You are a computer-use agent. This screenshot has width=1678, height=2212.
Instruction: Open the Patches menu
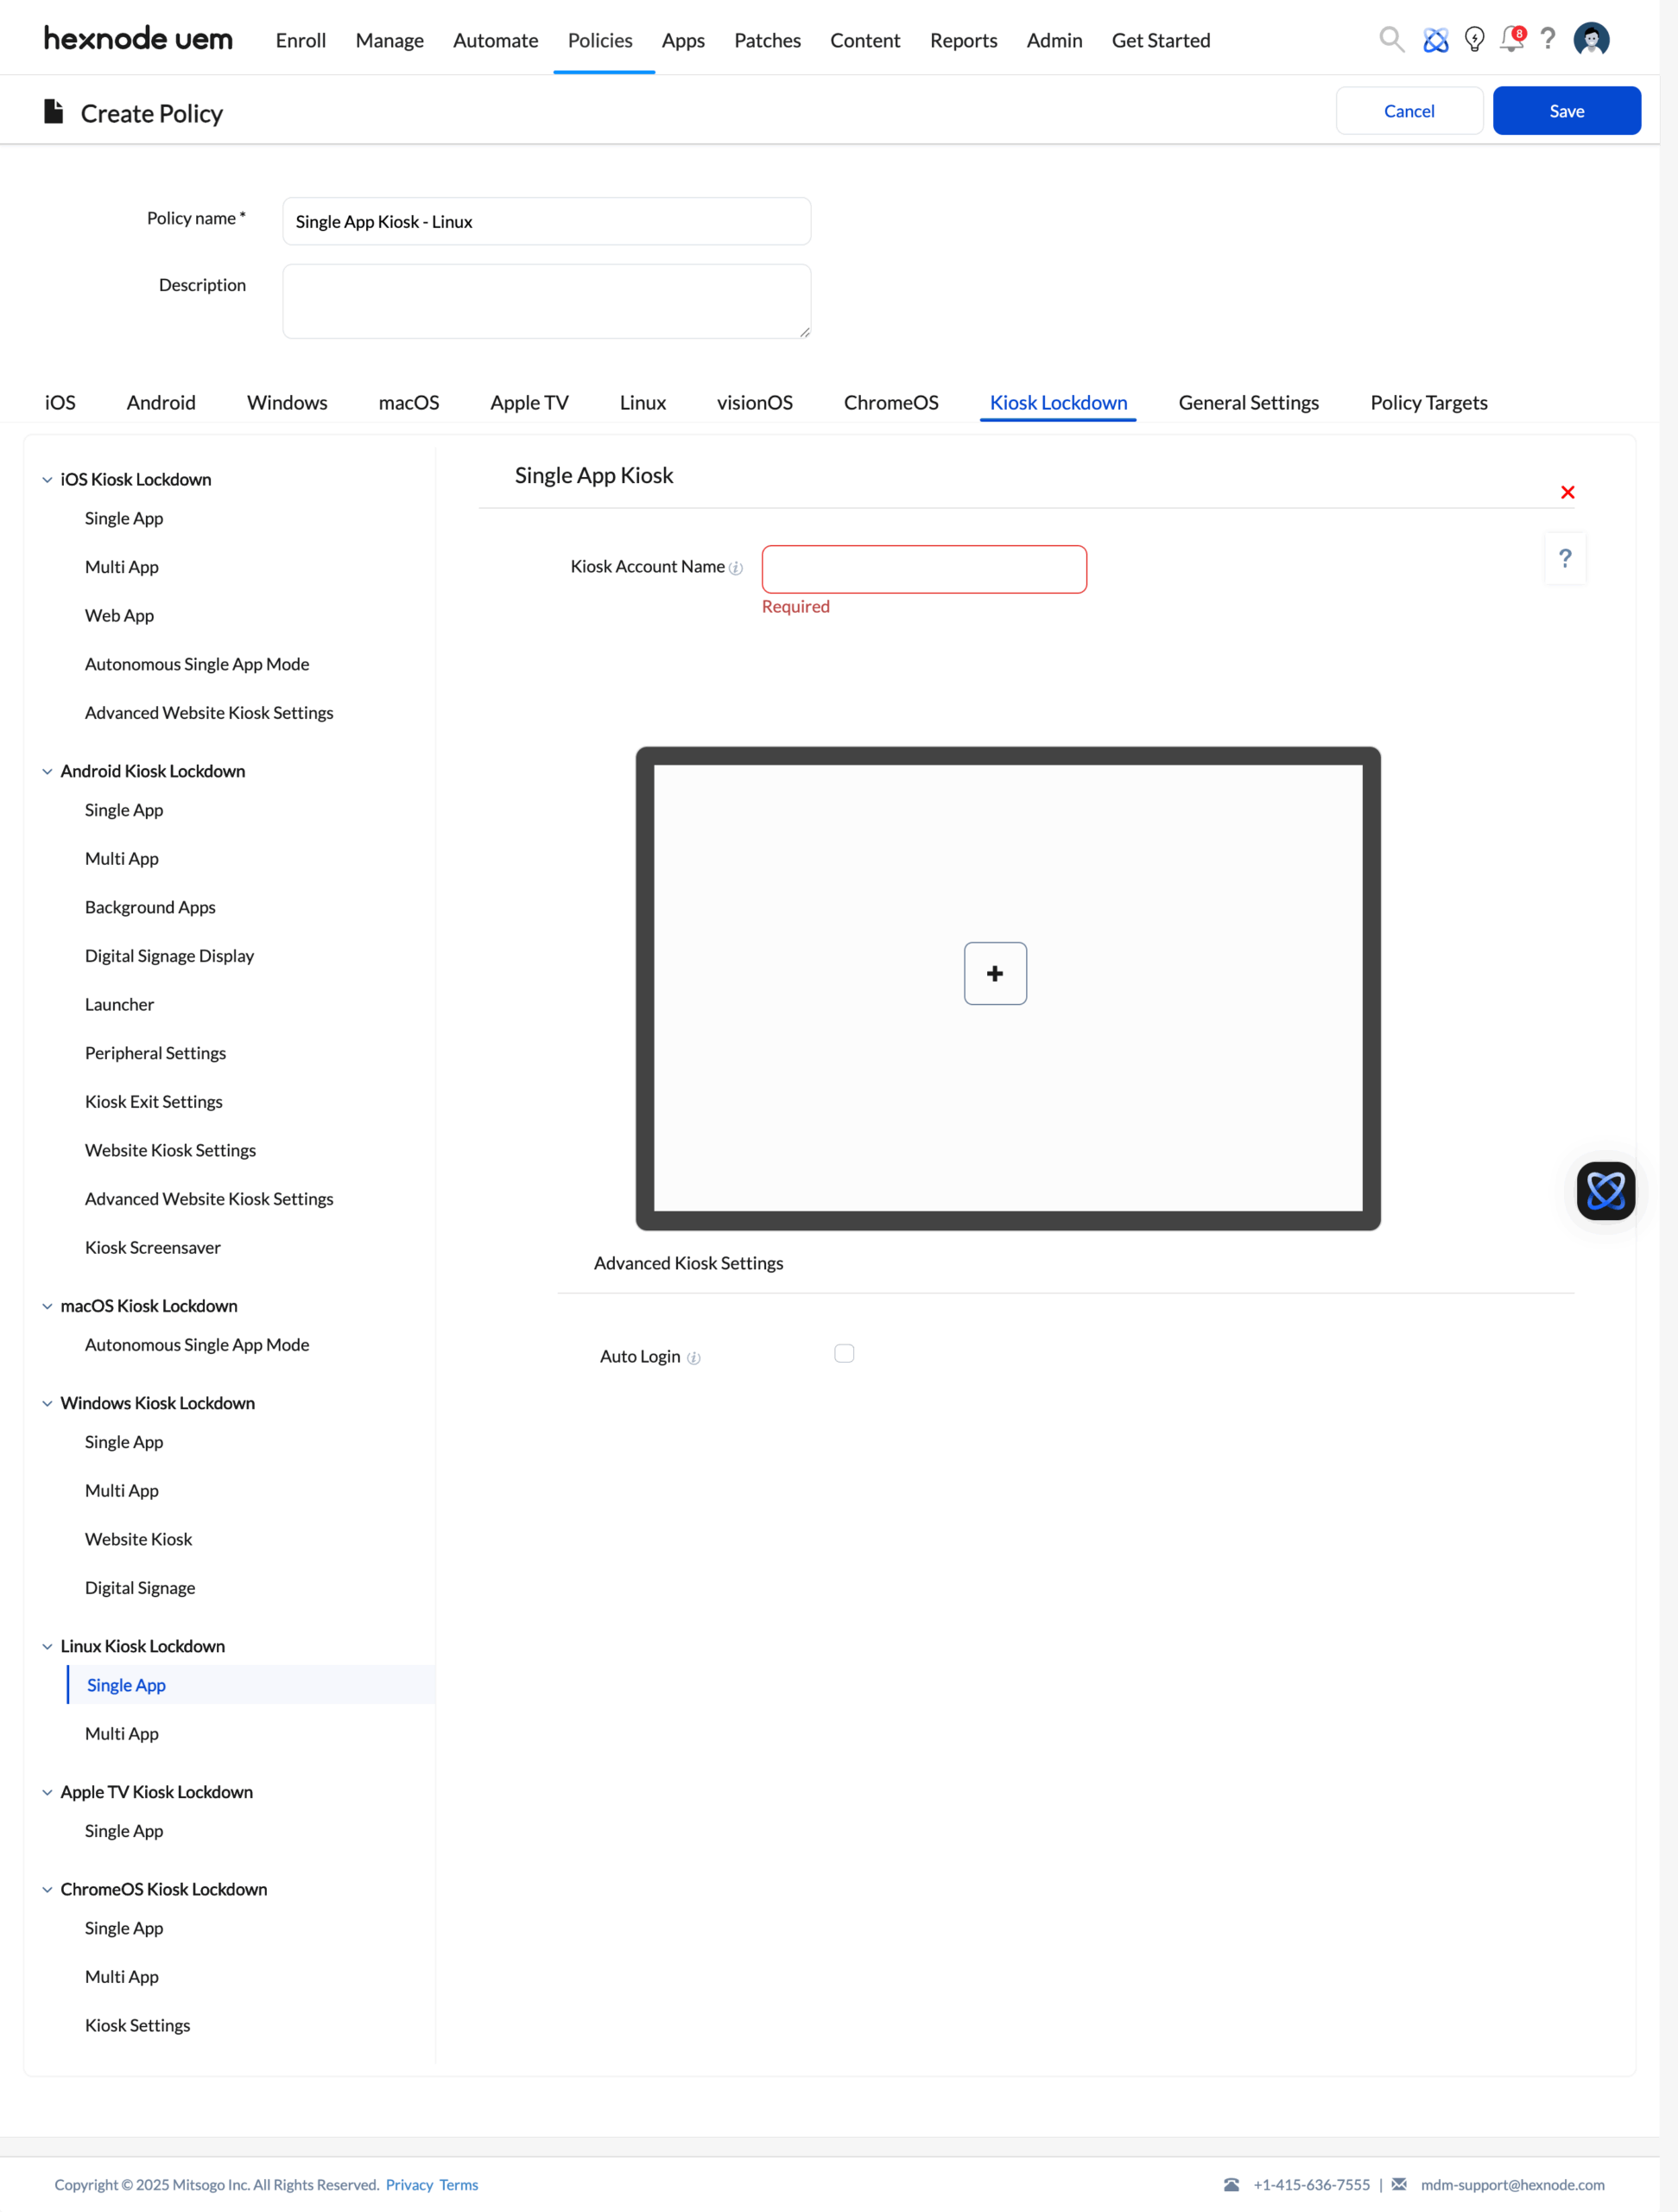click(768, 40)
